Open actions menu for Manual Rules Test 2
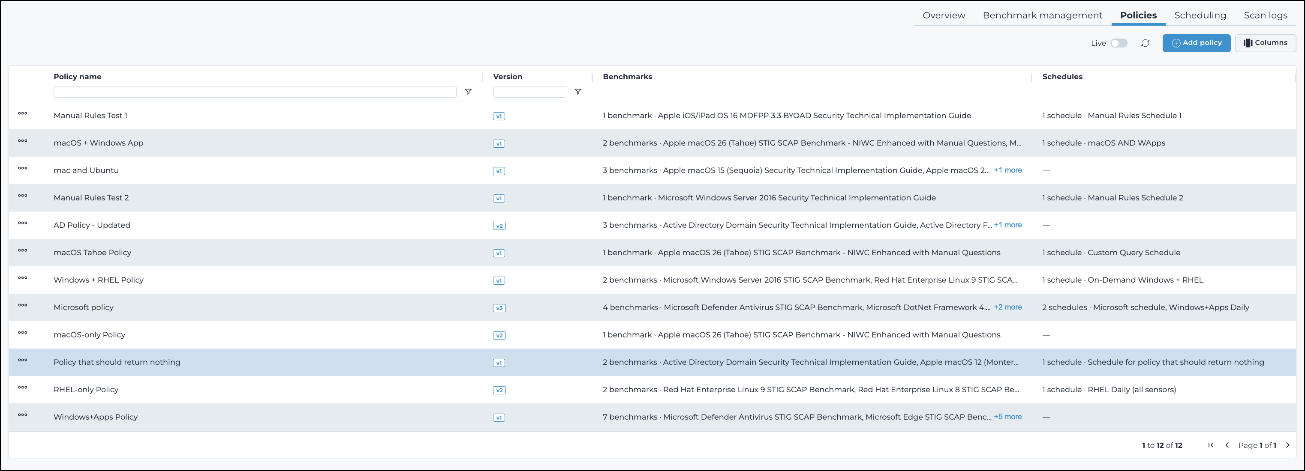1305x471 pixels. [23, 196]
